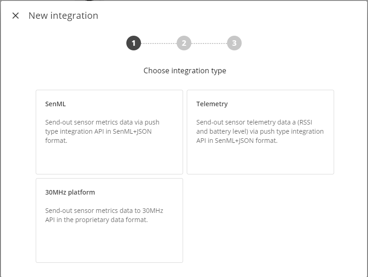Click the "Choose integration type" heading
Screen dimensions: 368x277
click(185, 71)
